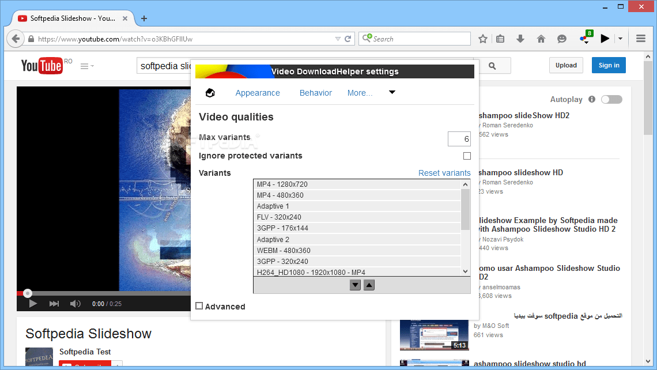Open the reading list clipboard icon
657x370 pixels.
coord(500,38)
